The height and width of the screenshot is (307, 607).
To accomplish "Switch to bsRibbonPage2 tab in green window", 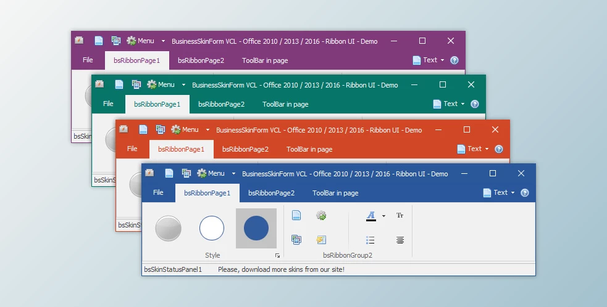I will (222, 104).
